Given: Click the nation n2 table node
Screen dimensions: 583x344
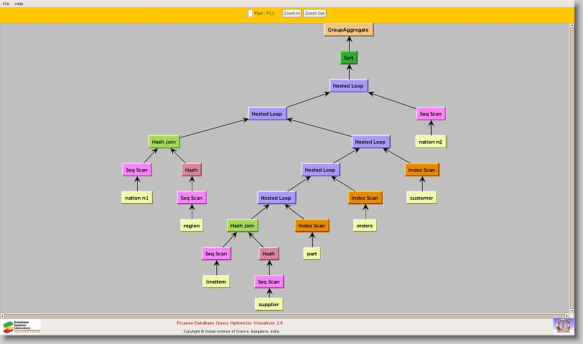Looking at the screenshot, I should (431, 142).
